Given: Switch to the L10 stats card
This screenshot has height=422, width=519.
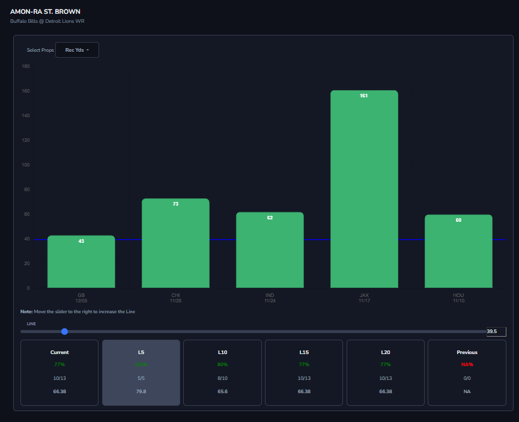Looking at the screenshot, I should pos(222,373).
